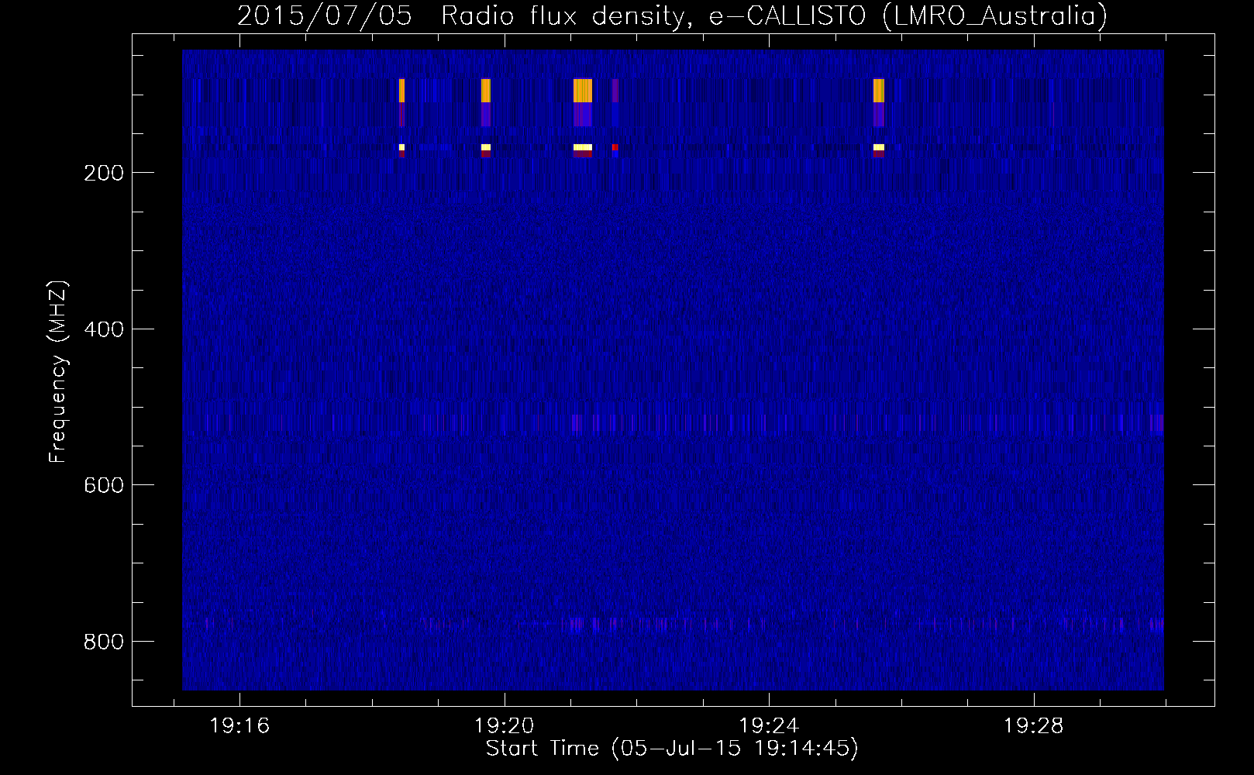
Task: Click the 400 MHz frequency tick label
Action: tap(104, 329)
